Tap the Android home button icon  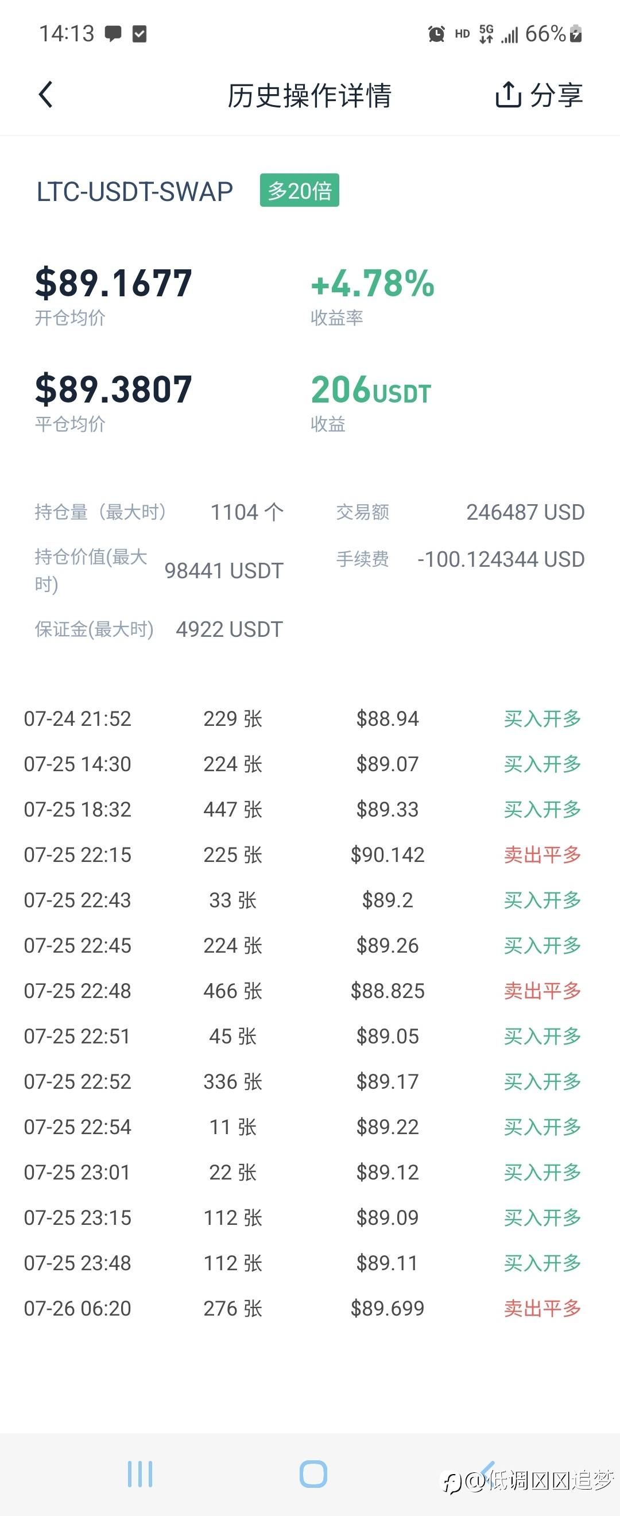coord(313,1474)
